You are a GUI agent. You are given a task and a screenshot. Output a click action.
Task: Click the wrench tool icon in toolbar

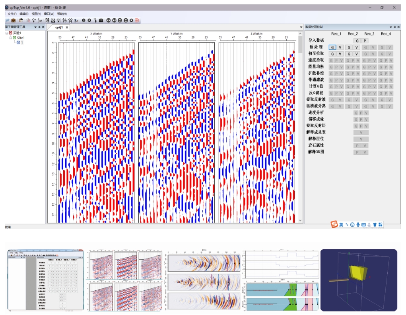[95, 20]
